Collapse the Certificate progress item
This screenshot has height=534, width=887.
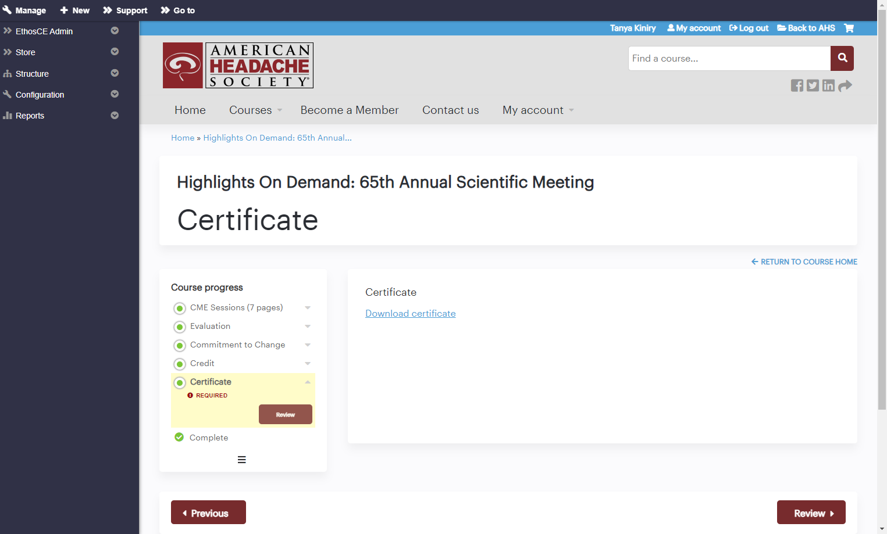308,382
